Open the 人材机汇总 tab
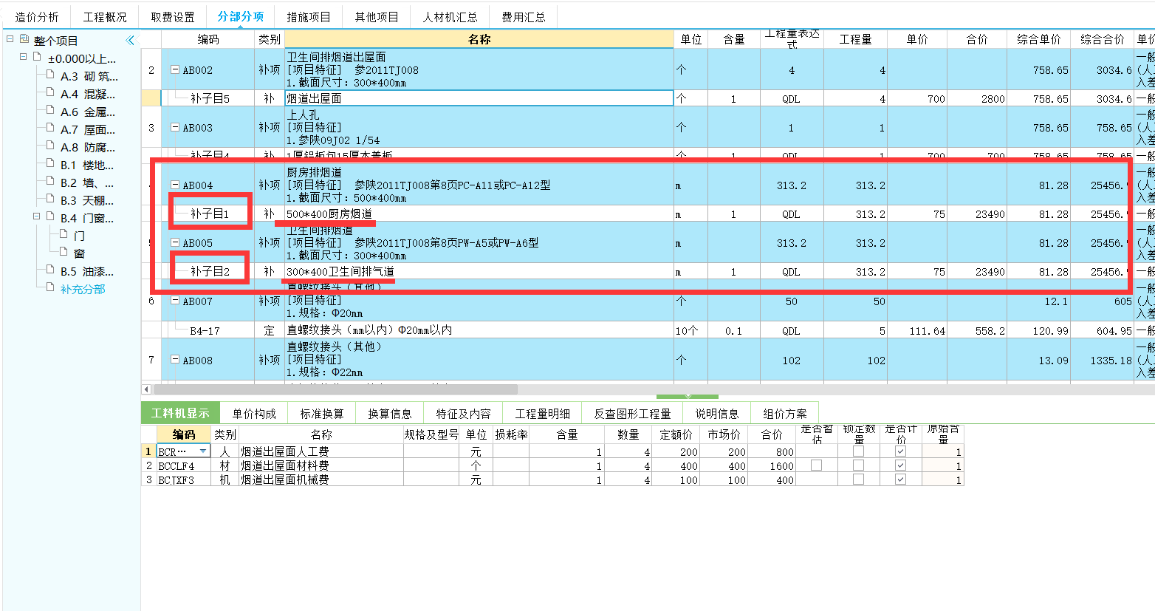Image resolution: width=1155 pixels, height=611 pixels. pyautogui.click(x=450, y=16)
